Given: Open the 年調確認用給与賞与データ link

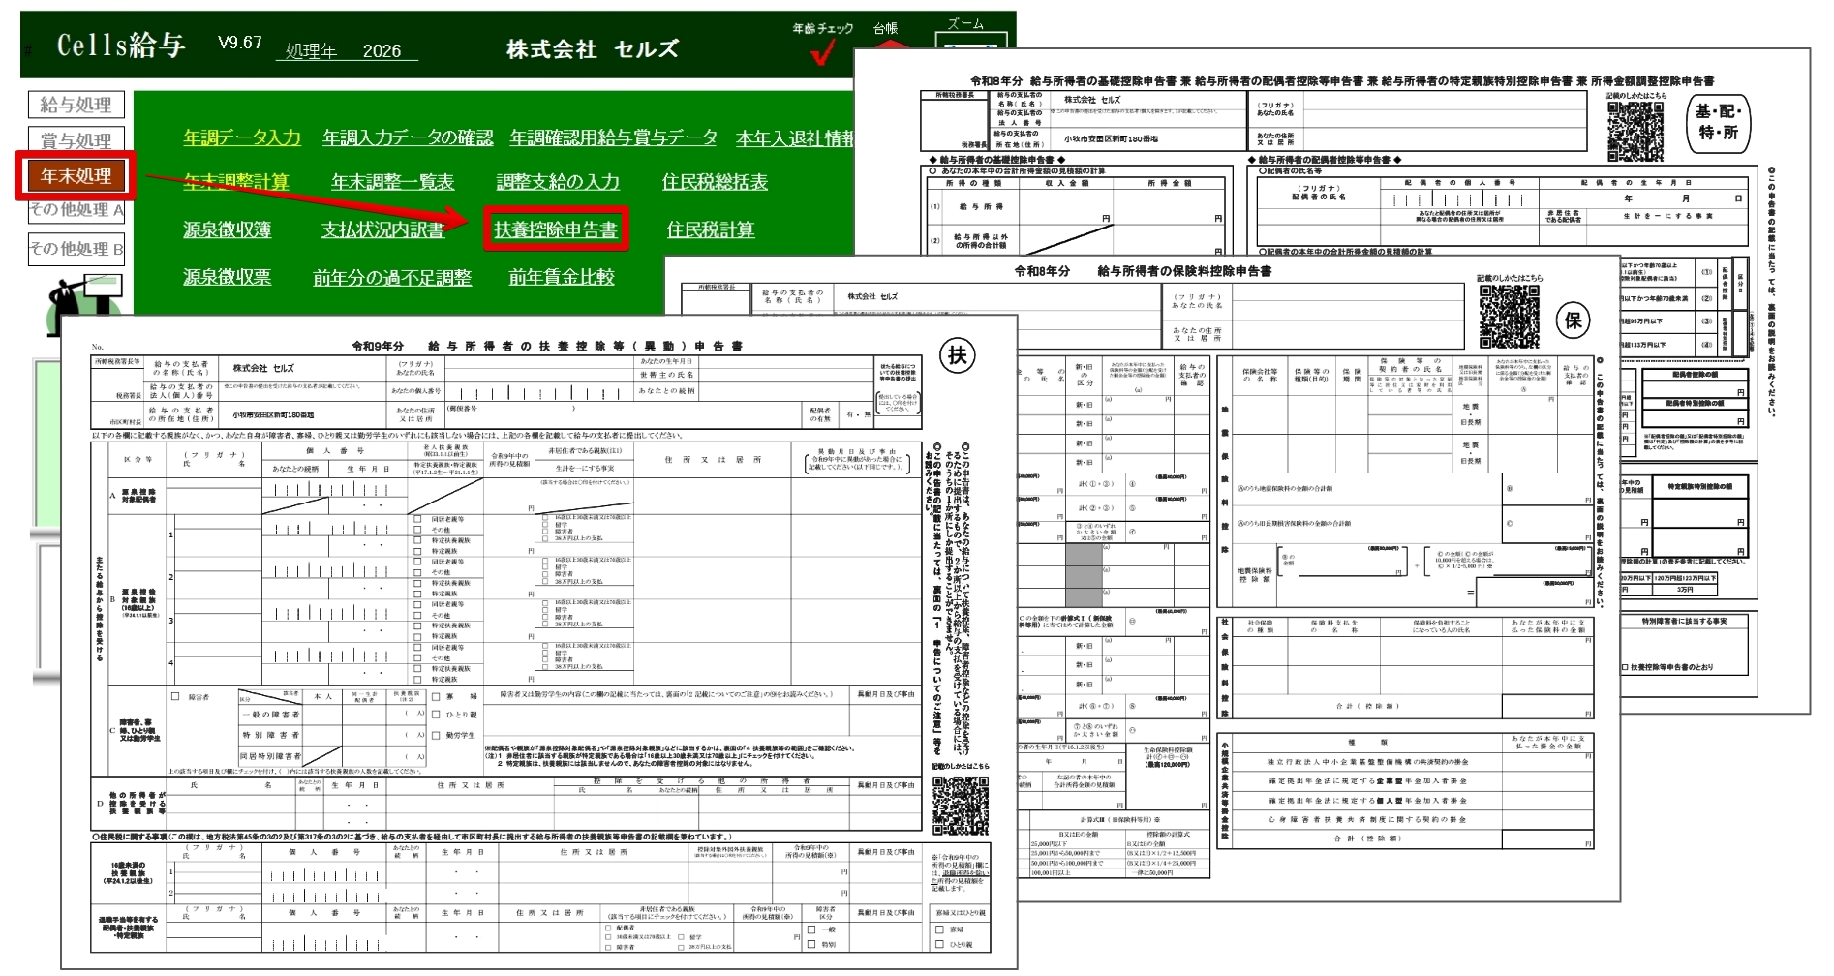Looking at the screenshot, I should (x=614, y=137).
